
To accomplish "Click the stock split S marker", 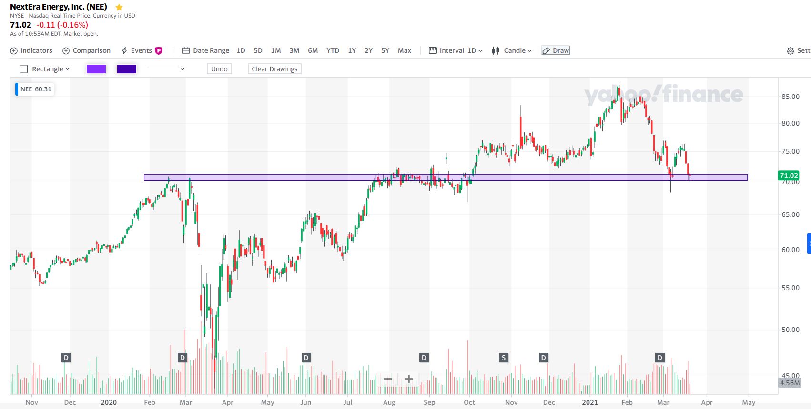I will point(504,358).
